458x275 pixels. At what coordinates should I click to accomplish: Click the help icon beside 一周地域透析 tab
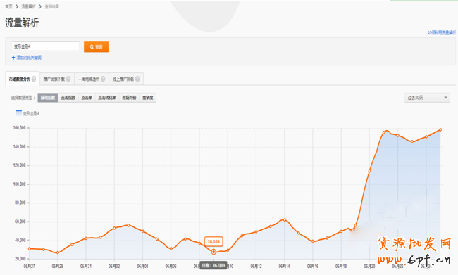103,79
